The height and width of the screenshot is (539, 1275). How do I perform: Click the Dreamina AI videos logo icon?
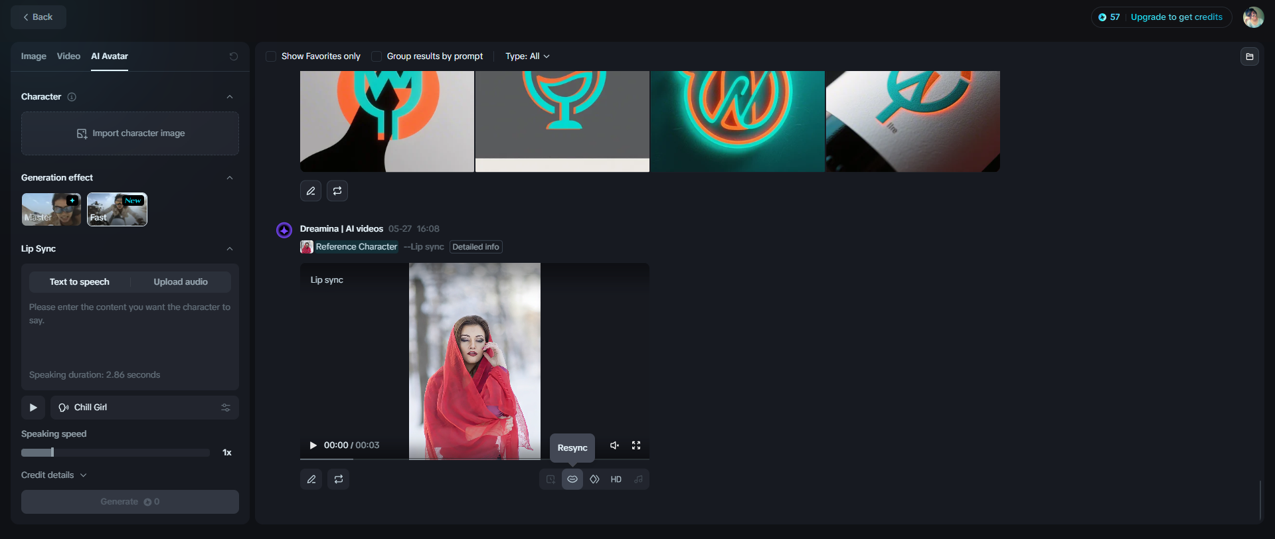click(x=284, y=230)
